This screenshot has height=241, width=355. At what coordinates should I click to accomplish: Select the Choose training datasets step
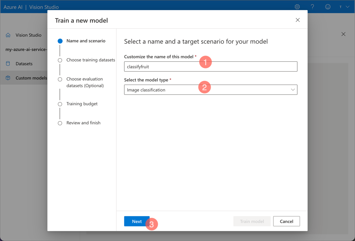[86, 60]
